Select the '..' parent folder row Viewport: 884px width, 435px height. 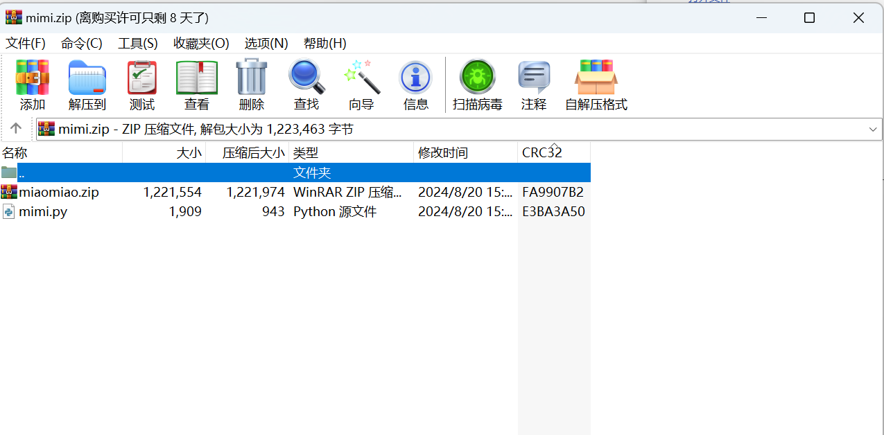click(x=295, y=172)
